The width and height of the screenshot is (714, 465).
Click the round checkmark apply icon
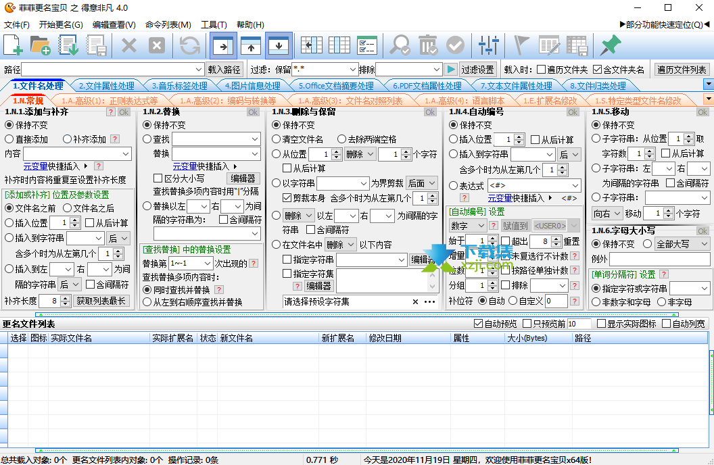pos(455,45)
